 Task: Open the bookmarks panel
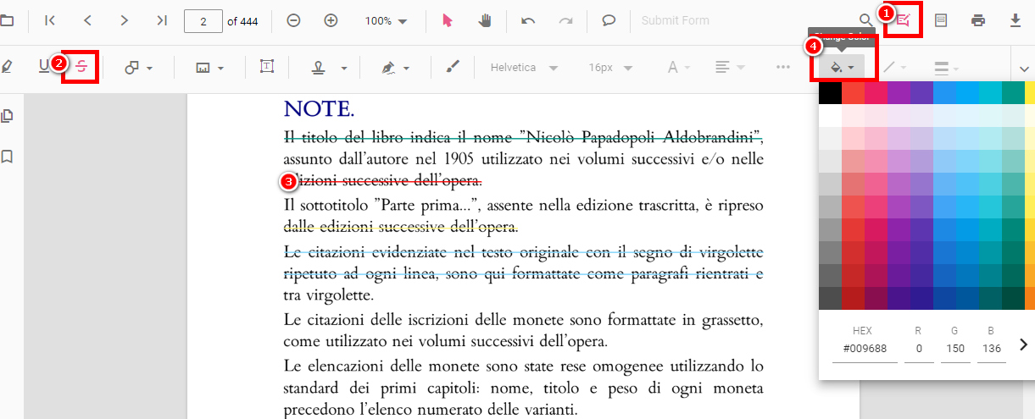click(x=8, y=157)
